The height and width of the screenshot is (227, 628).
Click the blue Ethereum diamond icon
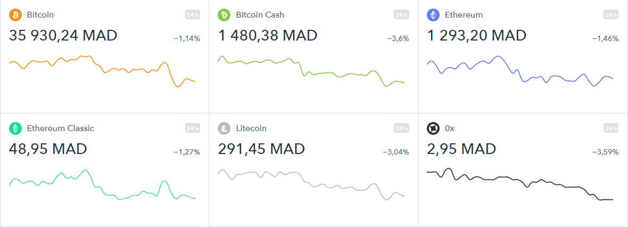pyautogui.click(x=433, y=15)
